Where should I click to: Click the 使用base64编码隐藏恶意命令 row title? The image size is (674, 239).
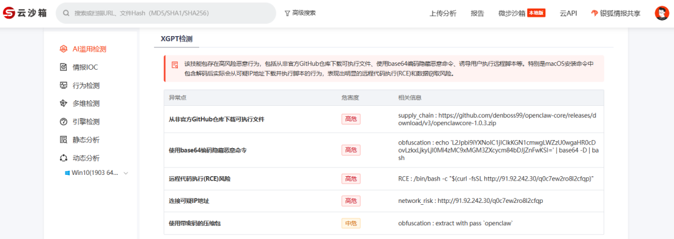(x=208, y=151)
